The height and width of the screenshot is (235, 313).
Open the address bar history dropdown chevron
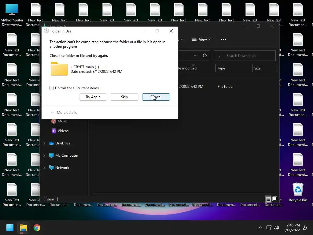click(x=195, y=55)
